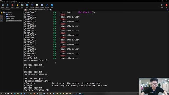Viewport: 169px width, 95px height.
Task: Open the Help menu
Action: 34,3
